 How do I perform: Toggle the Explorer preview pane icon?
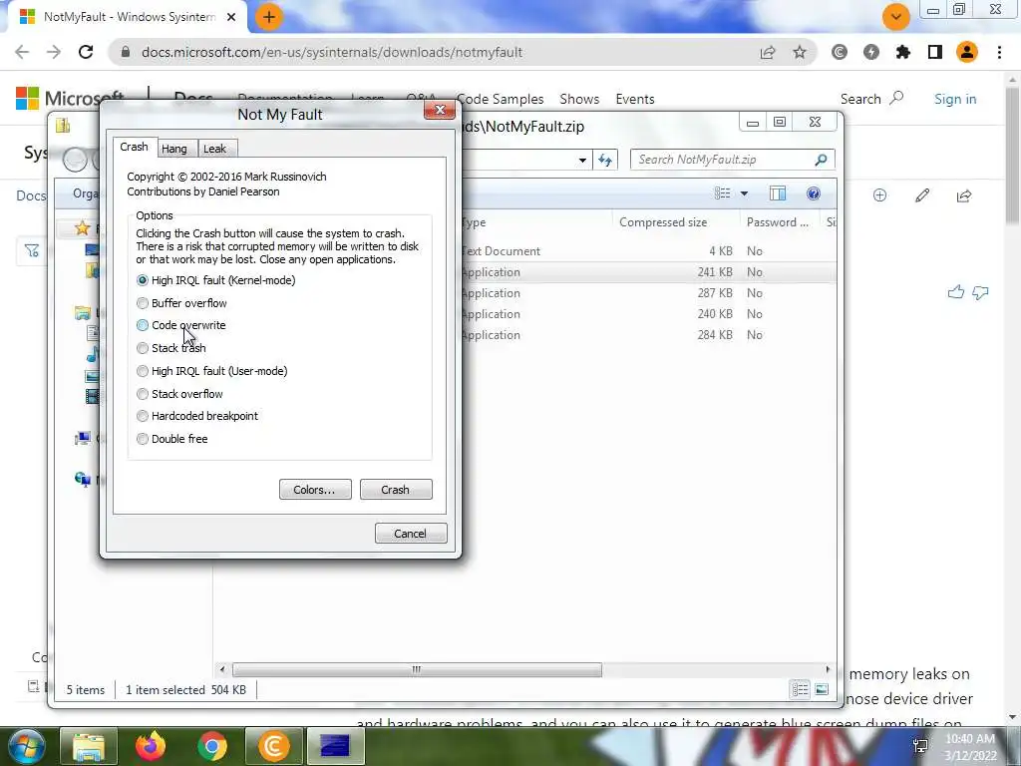point(778,193)
